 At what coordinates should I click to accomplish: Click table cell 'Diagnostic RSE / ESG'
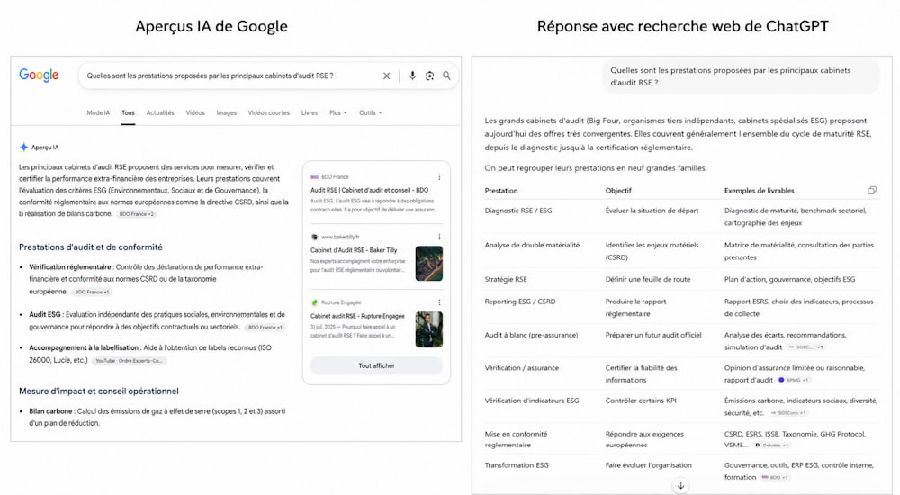click(518, 211)
